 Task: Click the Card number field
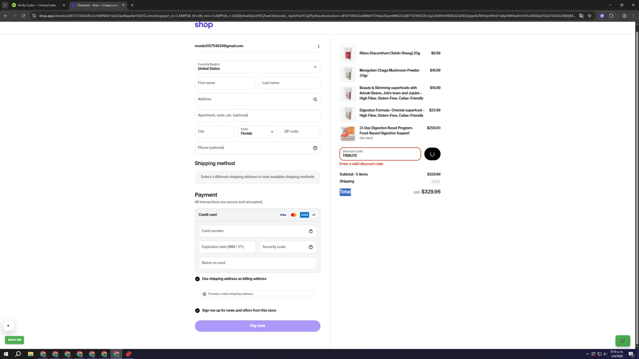tap(257, 231)
